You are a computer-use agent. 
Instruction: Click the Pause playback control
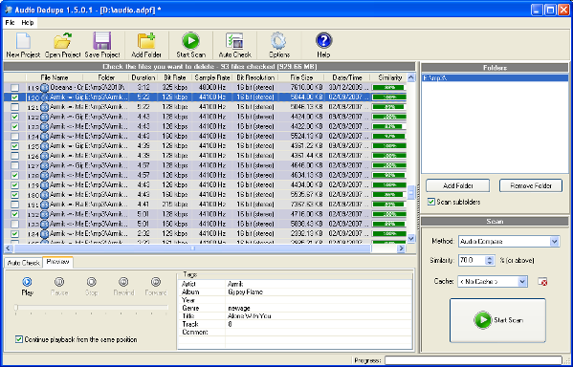[x=59, y=282]
